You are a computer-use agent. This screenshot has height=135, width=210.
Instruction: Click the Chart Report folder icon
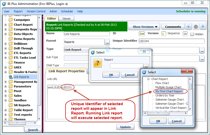pyautogui.click(x=11, y=25)
